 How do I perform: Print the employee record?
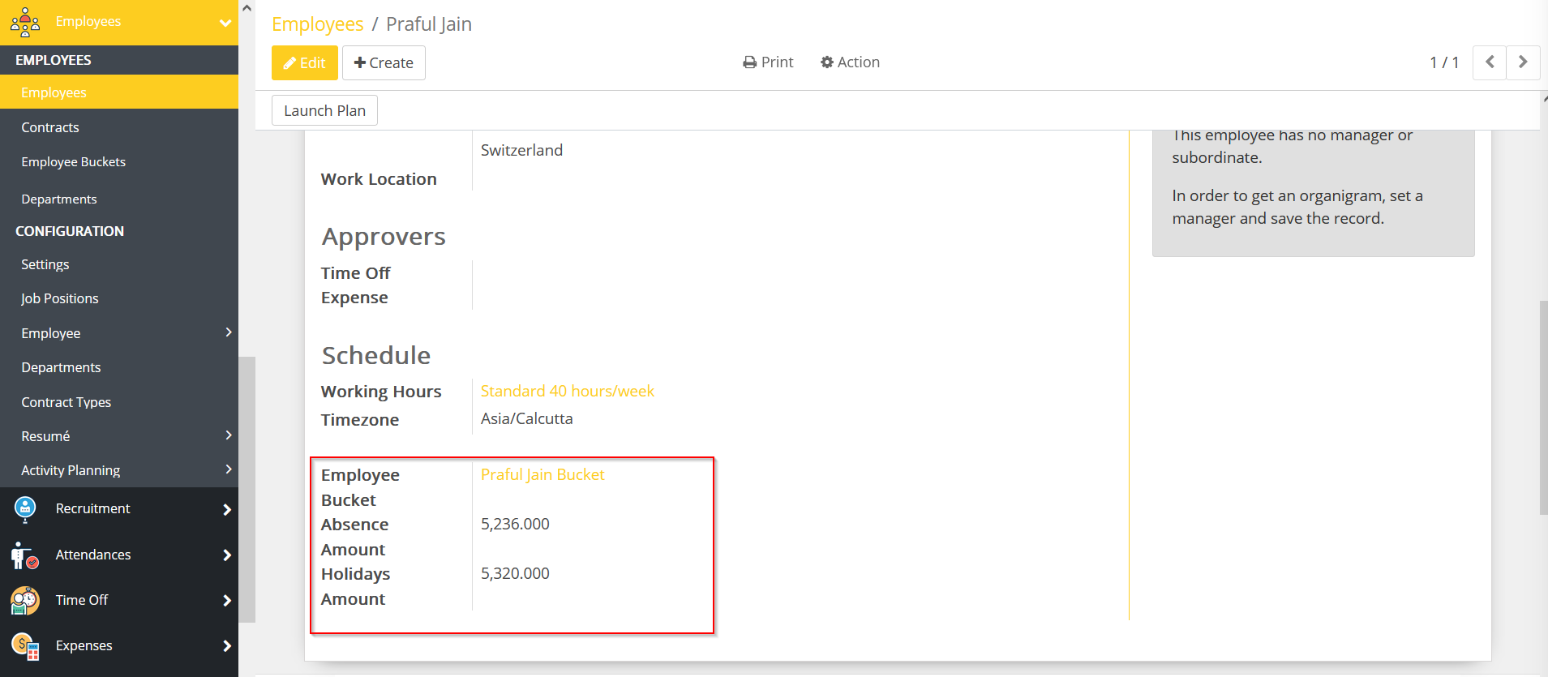(x=768, y=62)
